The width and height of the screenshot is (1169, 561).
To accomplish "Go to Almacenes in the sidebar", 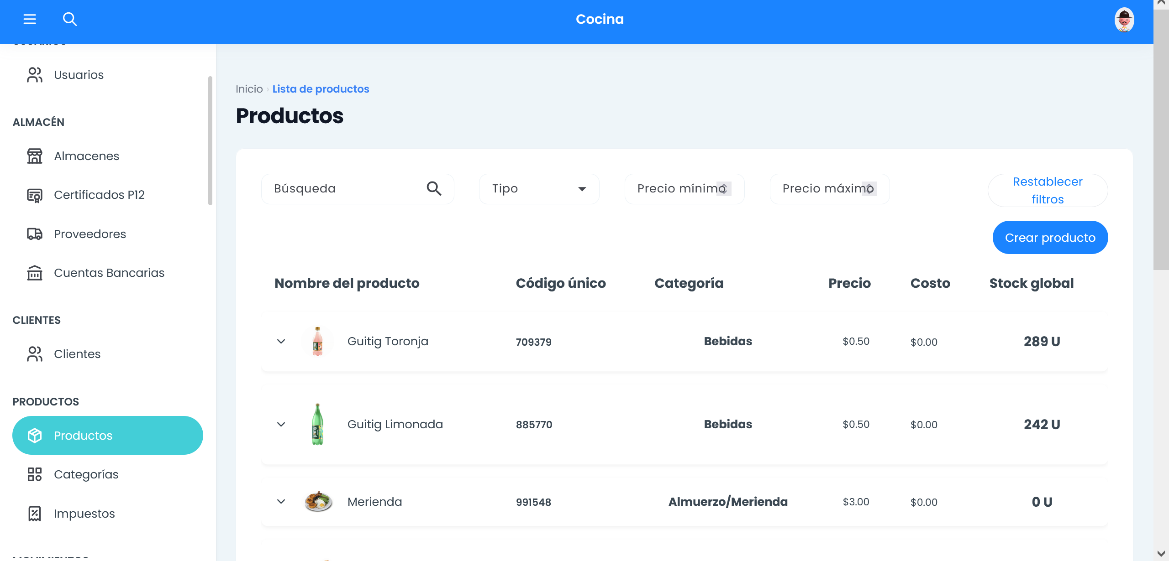I will pyautogui.click(x=108, y=156).
